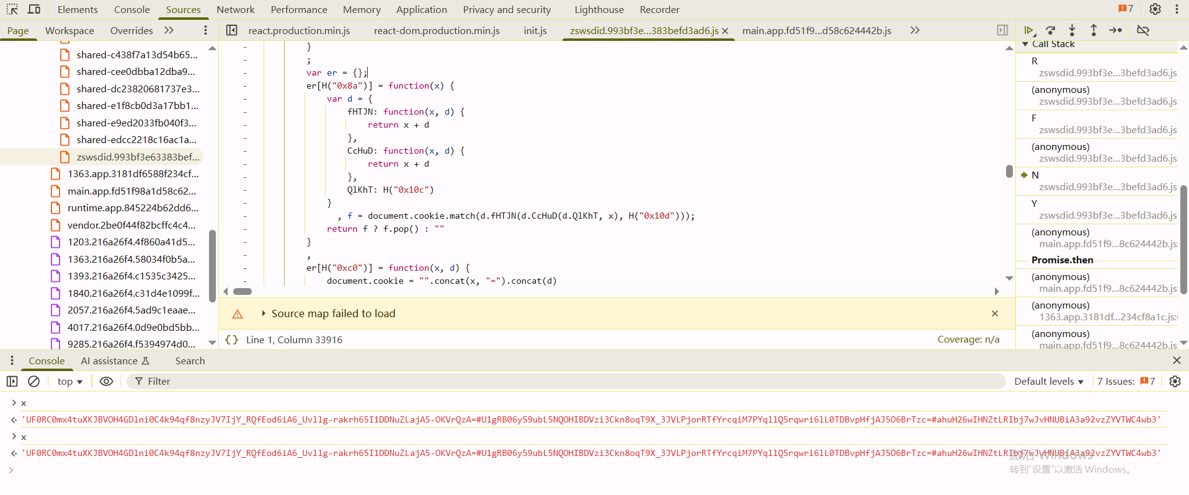Viewport: 1189px width, 495px height.
Task: Step out of the current function
Action: pos(1093,30)
